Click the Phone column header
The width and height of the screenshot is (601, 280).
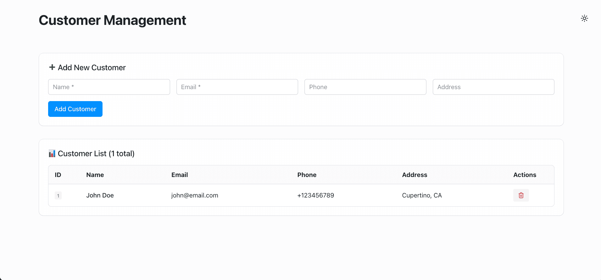pos(307,175)
